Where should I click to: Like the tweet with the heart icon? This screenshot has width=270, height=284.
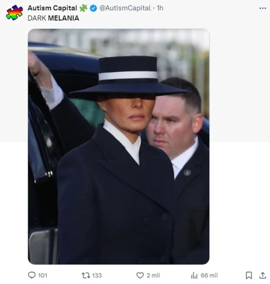point(140,275)
